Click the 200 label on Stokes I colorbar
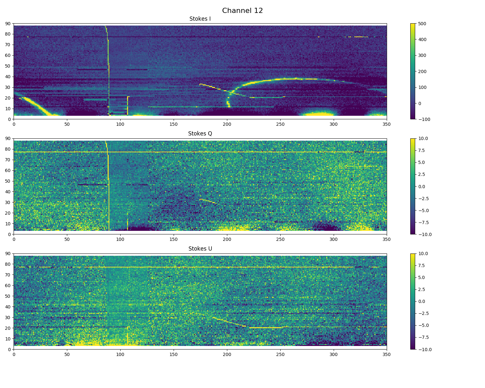This screenshot has width=485, height=388. pos(422,71)
